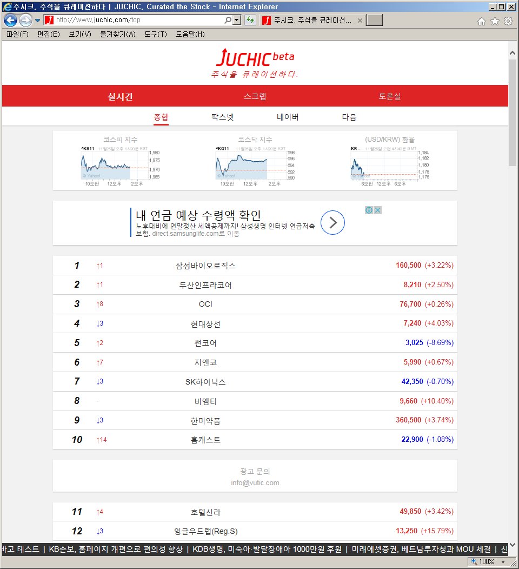Viewport: 519px width, 569px height.
Task: Click rank change ↑14 for 홈캐스트
Action: click(x=101, y=440)
